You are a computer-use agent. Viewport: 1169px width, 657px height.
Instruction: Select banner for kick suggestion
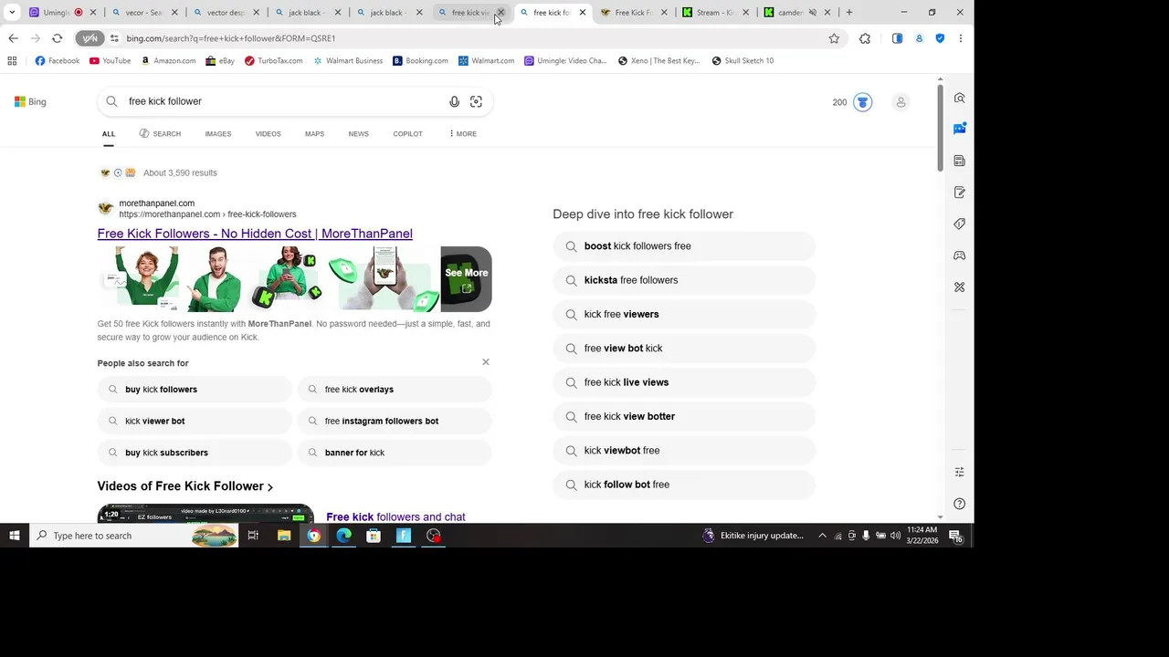click(x=395, y=453)
